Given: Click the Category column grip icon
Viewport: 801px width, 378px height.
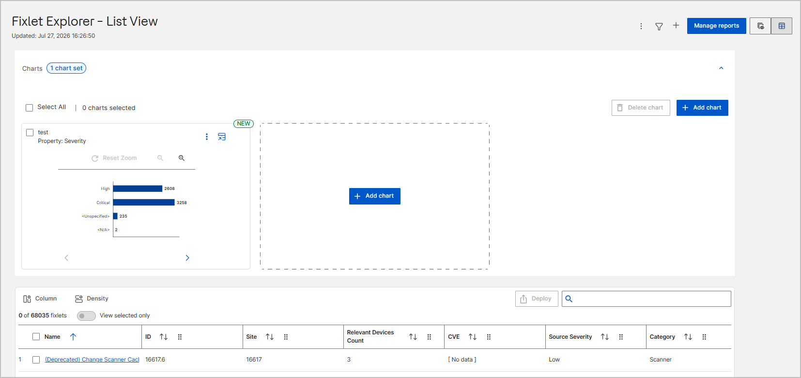Looking at the screenshot, I should pyautogui.click(x=704, y=337).
